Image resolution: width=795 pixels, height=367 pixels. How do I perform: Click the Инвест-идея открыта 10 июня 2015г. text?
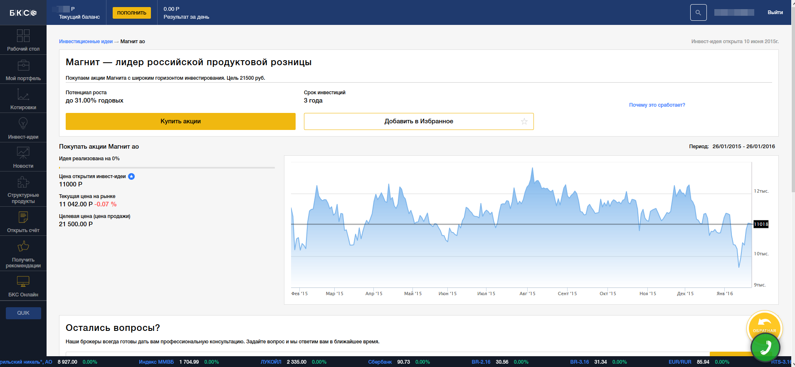(x=735, y=42)
